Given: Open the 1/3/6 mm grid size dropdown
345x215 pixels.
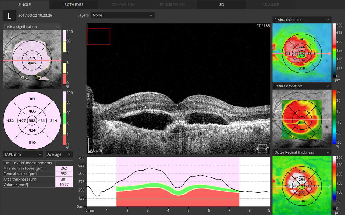Looking at the screenshot, I should coord(23,154).
